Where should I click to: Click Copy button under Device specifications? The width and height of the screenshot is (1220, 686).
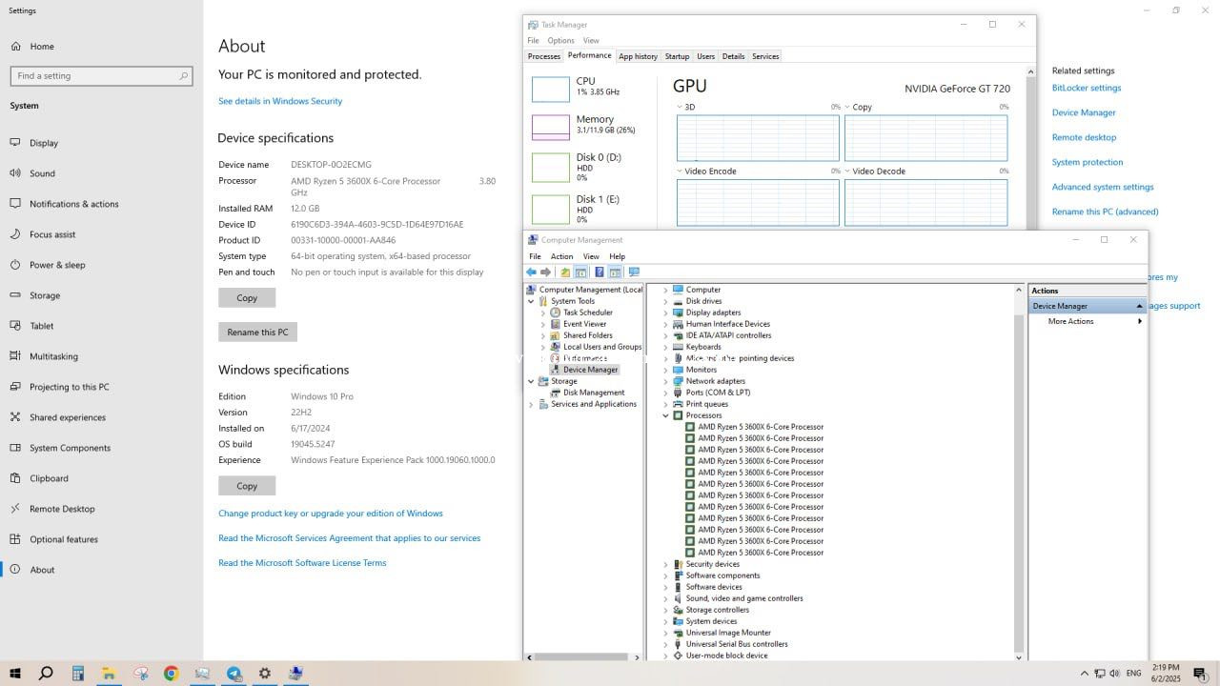[x=247, y=297]
